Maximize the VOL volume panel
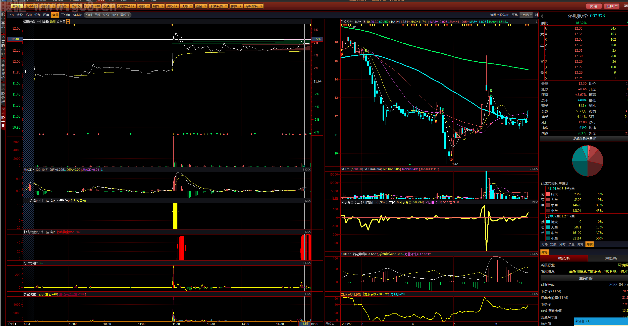Viewport: 628px width, 326px height. 534,169
